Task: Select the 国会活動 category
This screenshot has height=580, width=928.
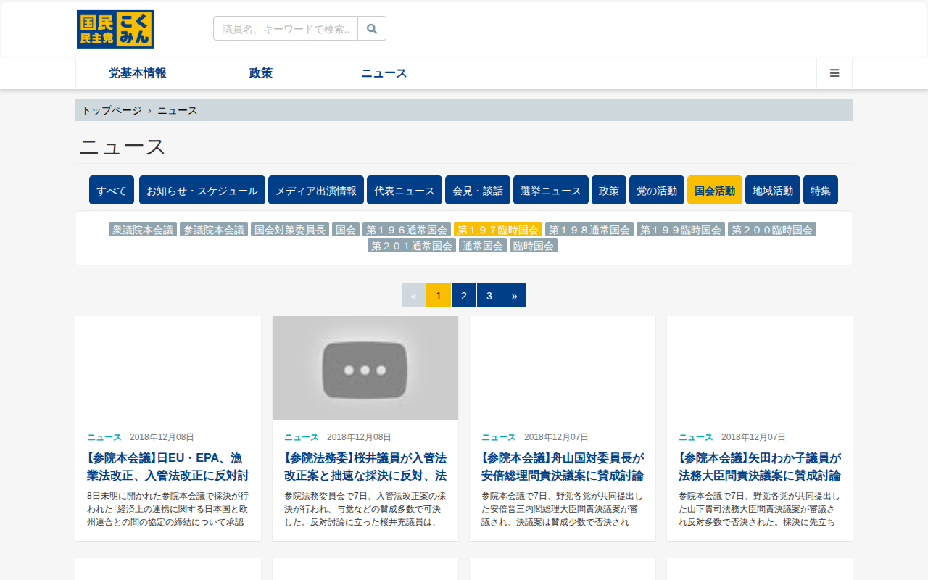Action: tap(715, 190)
